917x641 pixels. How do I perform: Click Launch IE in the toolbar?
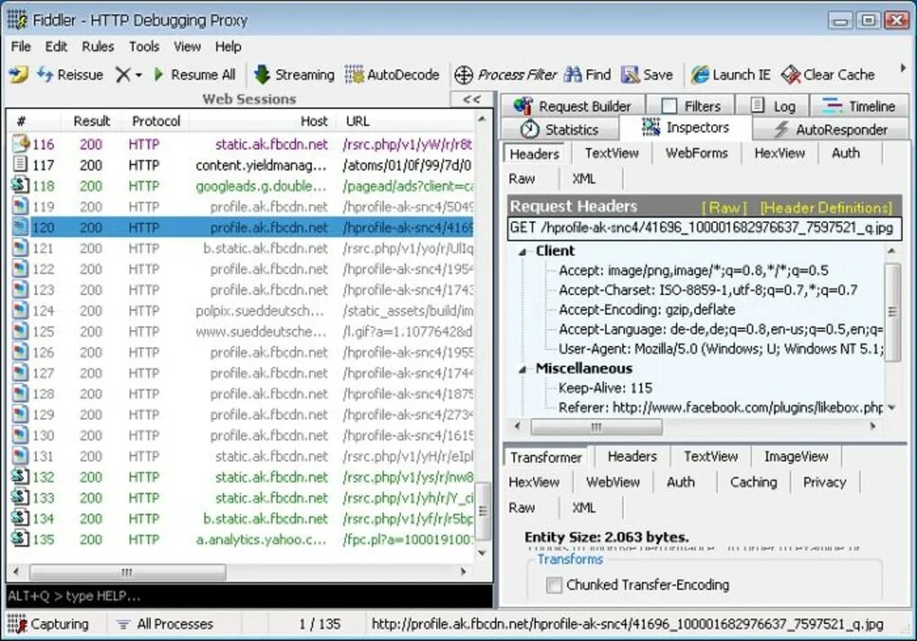[730, 75]
